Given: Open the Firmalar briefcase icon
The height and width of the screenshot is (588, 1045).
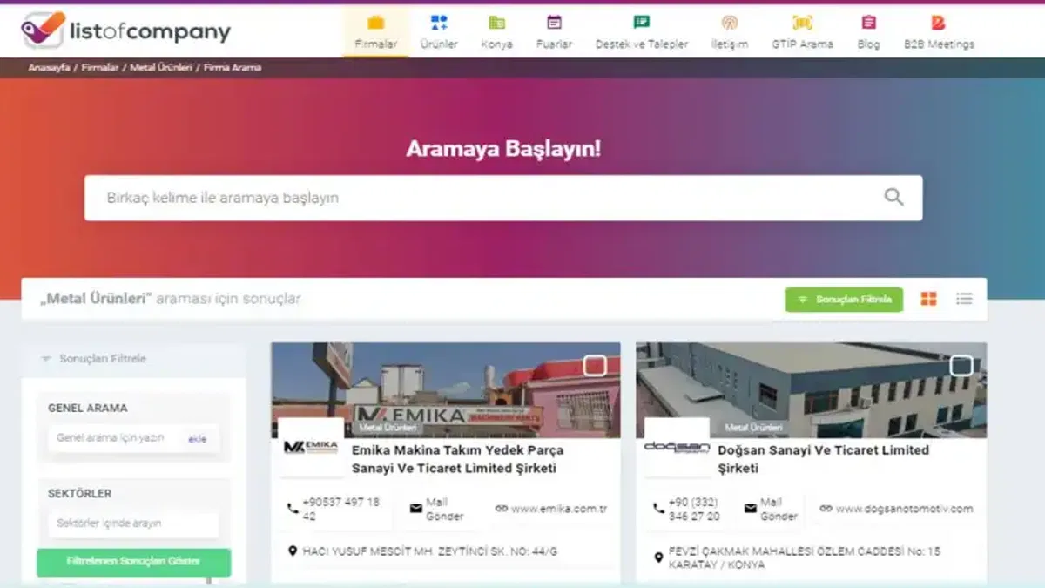Looking at the screenshot, I should pyautogui.click(x=376, y=23).
